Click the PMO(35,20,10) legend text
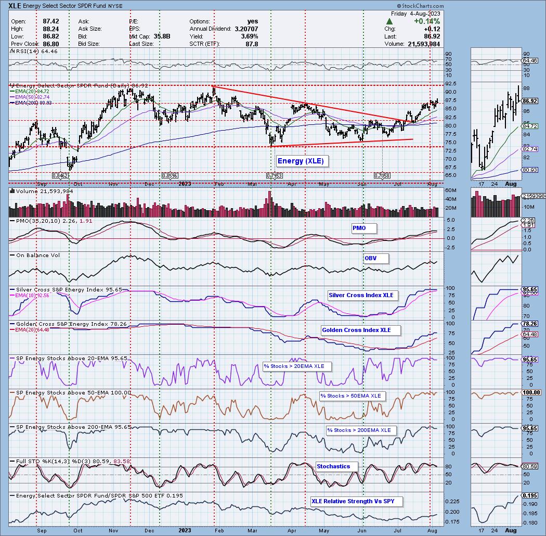Viewport: 546px width, 536px height. [x=51, y=221]
